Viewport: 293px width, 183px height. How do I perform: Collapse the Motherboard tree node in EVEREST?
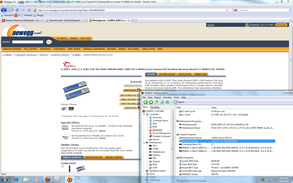[144, 143]
